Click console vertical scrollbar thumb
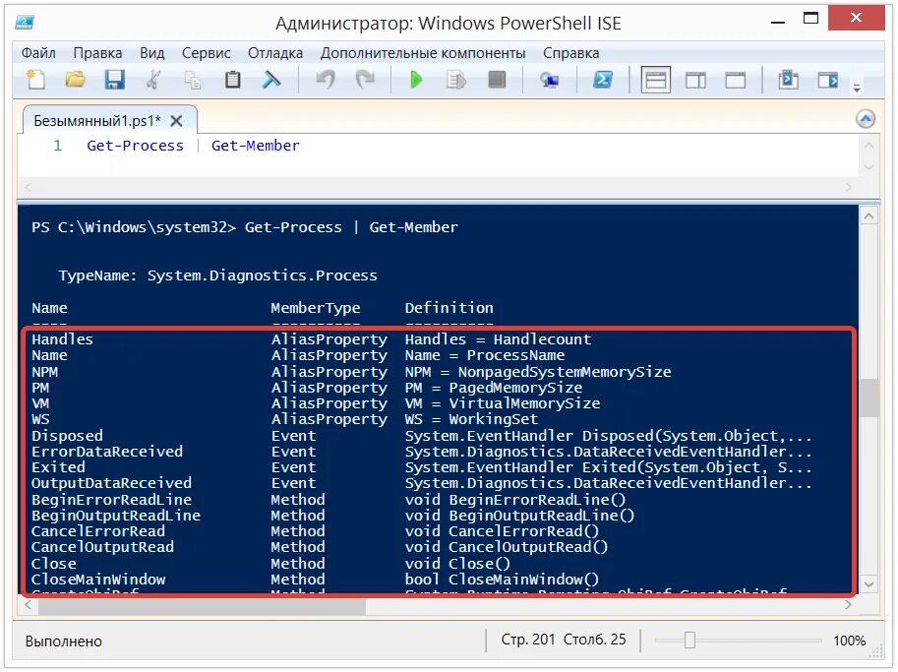The height and width of the screenshot is (672, 898). [868, 397]
